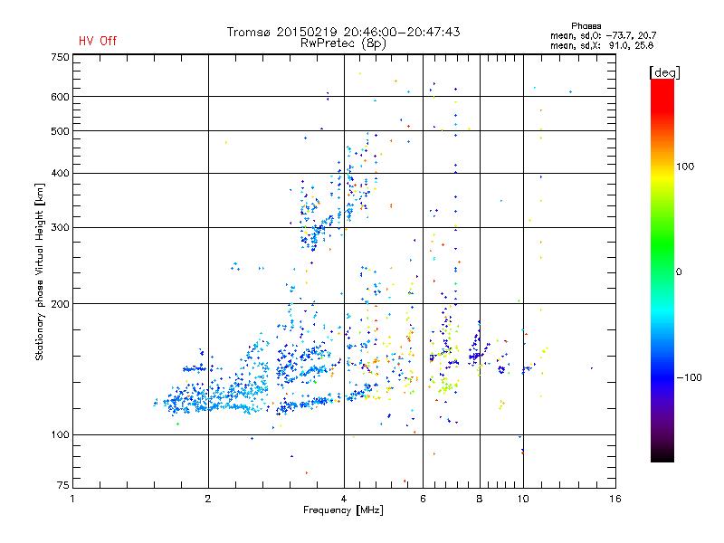The width and height of the screenshot is (724, 543).
Task: Click the x-axis tick '4'
Action: [x=344, y=499]
